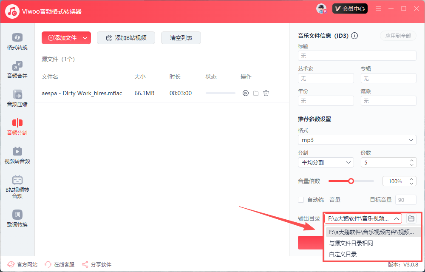Open folder icon in file row
Image resolution: width=425 pixels, height=272 pixels.
click(x=256, y=93)
